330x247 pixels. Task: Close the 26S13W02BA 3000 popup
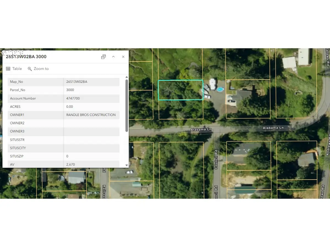(123, 57)
